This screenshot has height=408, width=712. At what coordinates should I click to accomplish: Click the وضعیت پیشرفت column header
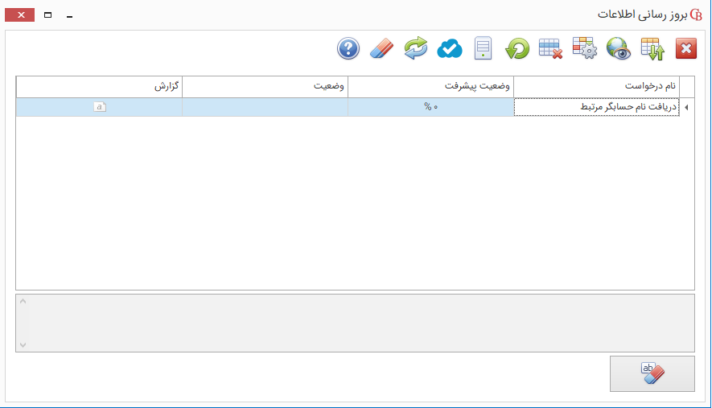pos(430,86)
